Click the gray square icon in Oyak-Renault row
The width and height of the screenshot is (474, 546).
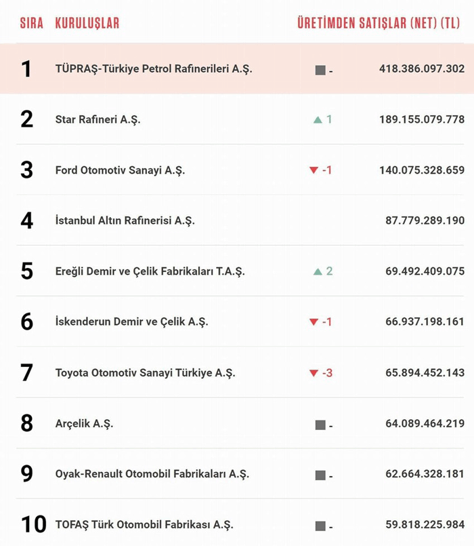tap(320, 475)
